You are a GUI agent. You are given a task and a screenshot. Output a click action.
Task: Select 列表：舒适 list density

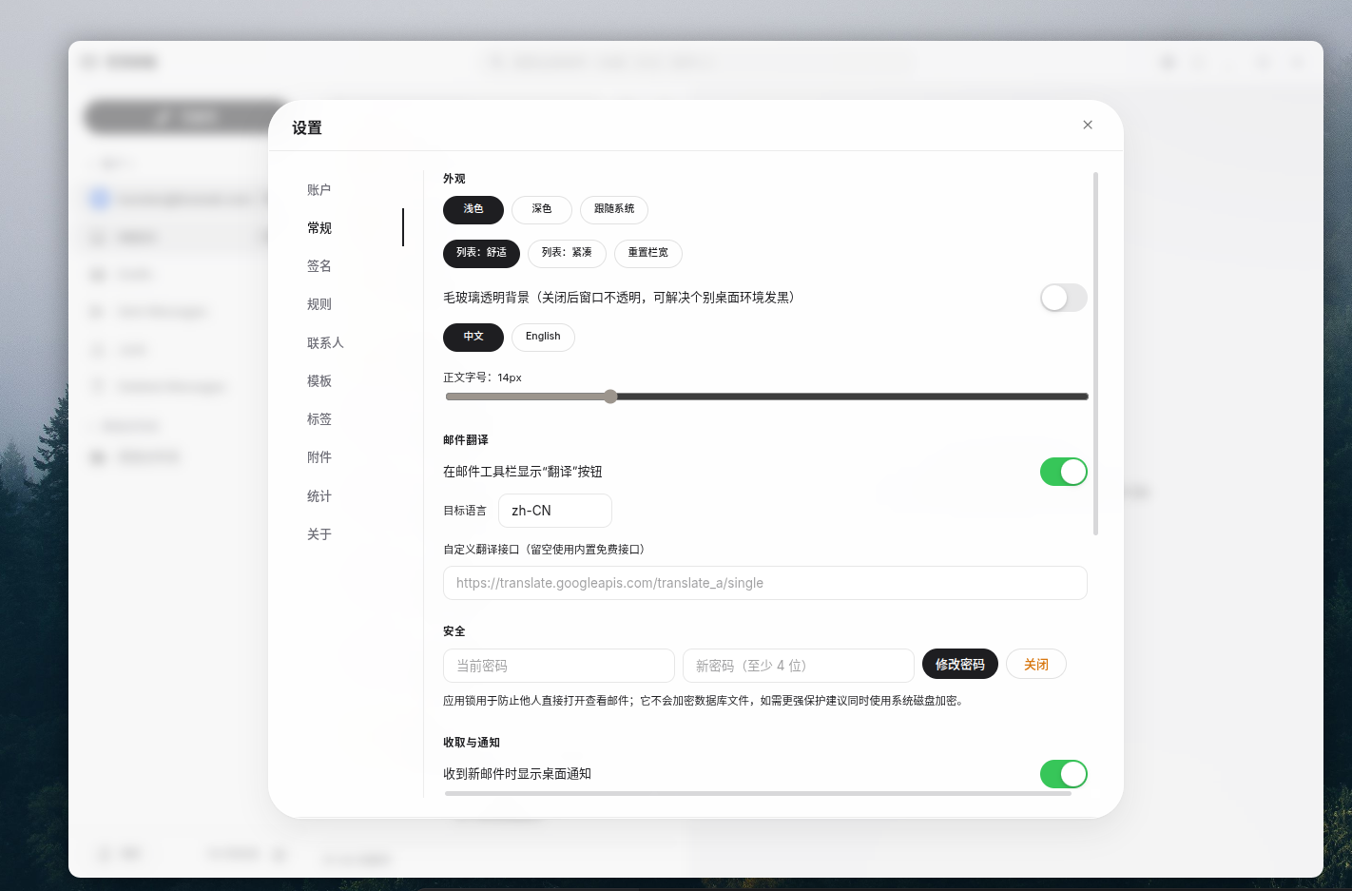(481, 253)
